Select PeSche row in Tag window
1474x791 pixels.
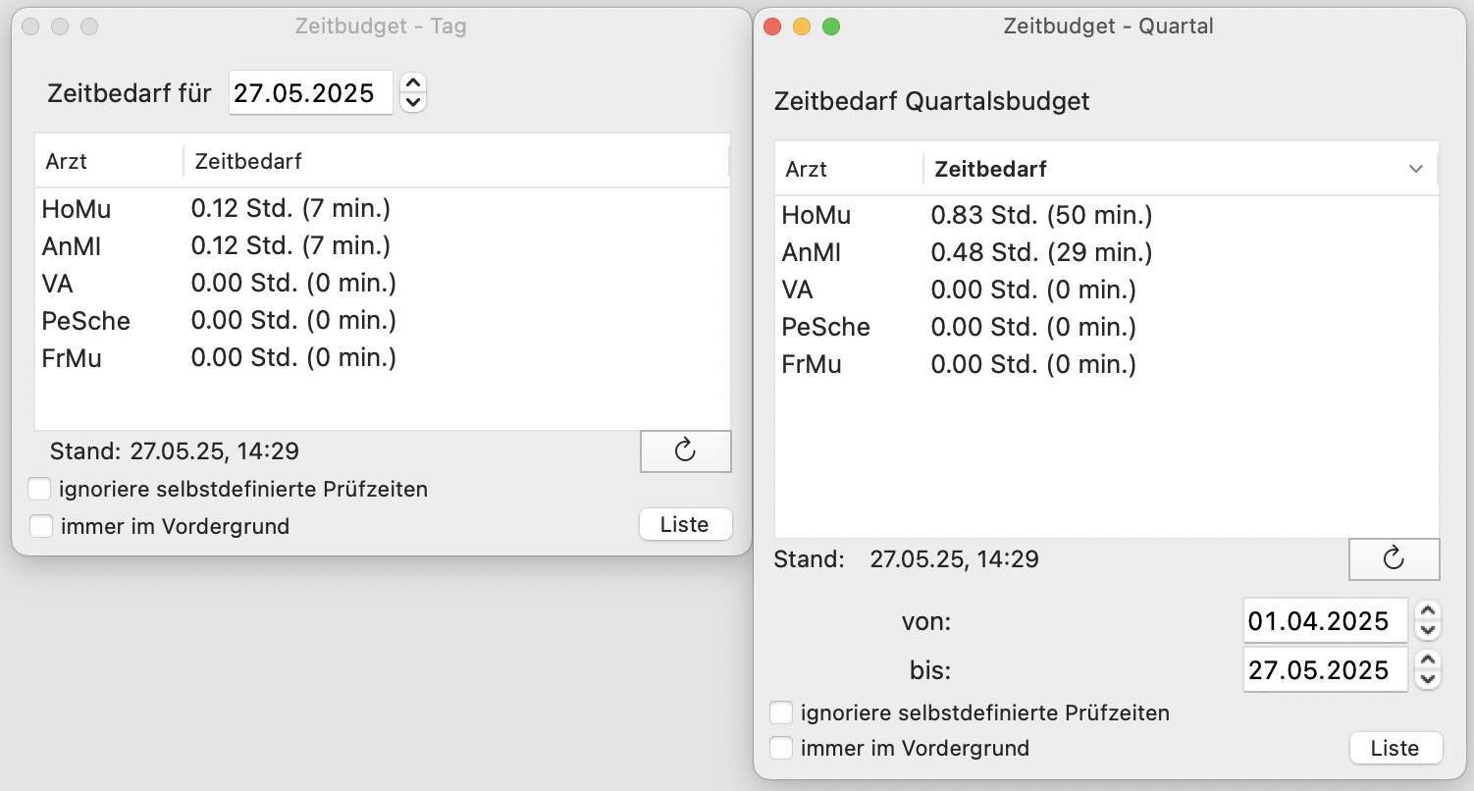pos(383,321)
